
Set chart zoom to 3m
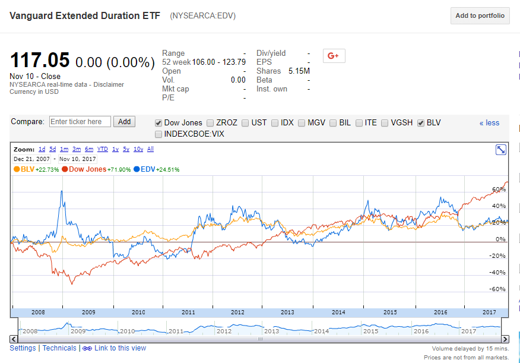[77, 149]
